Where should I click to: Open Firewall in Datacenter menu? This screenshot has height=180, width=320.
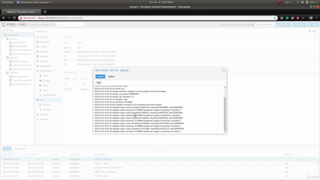pos(43,114)
